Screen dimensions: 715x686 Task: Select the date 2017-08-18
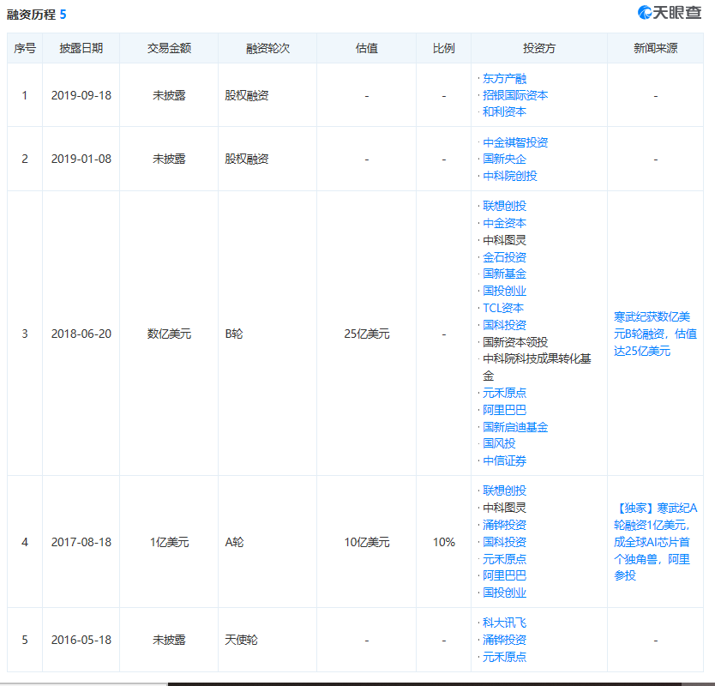click(x=81, y=542)
